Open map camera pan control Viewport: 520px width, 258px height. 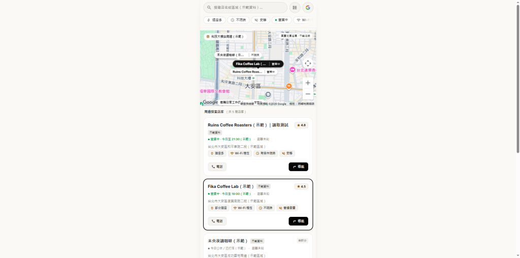(x=308, y=63)
